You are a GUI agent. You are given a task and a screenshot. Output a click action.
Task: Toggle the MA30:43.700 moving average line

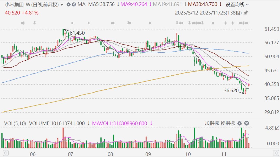click(202, 4)
